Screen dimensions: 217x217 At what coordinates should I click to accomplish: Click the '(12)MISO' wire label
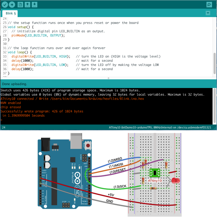[x=115, y=160]
